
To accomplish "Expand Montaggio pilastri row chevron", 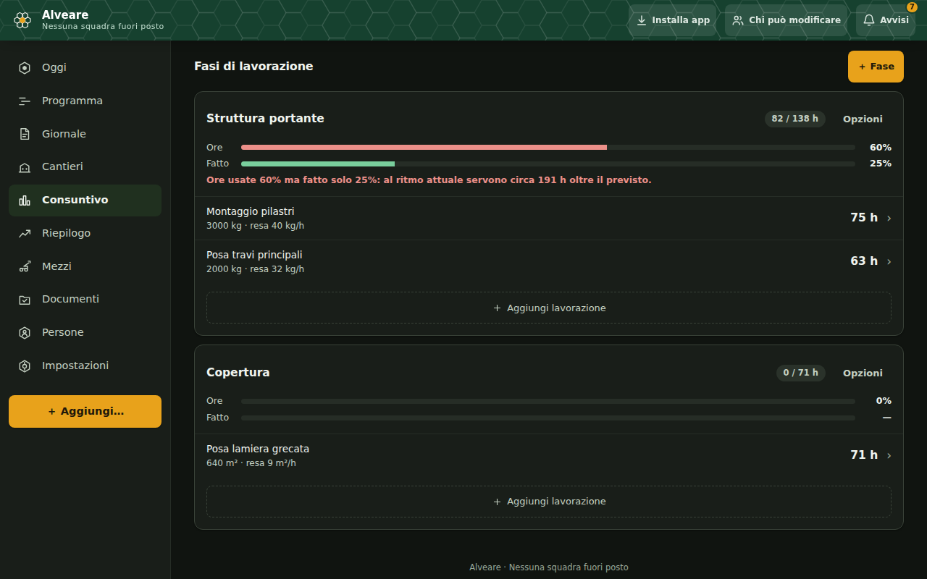I will coord(889,219).
